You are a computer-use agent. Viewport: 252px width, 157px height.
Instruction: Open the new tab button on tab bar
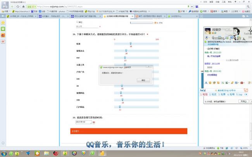tap(201, 16)
